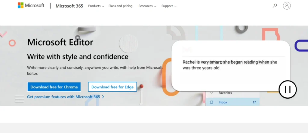308x133 pixels.
Task: Open the Microsoft 365 home link
Action: coord(69,6)
